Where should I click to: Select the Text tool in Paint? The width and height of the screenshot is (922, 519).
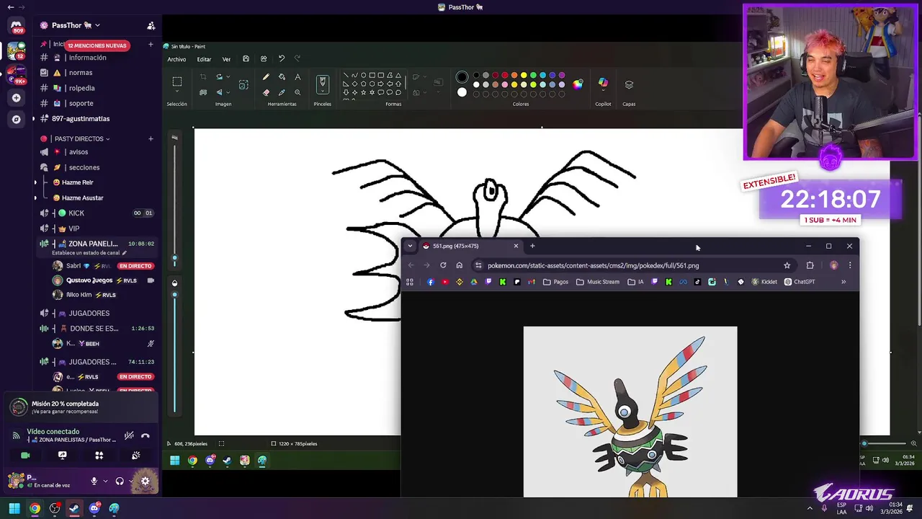coord(297,77)
